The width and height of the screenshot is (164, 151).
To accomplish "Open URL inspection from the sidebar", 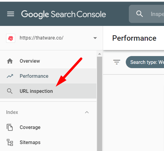I will pos(48,91).
